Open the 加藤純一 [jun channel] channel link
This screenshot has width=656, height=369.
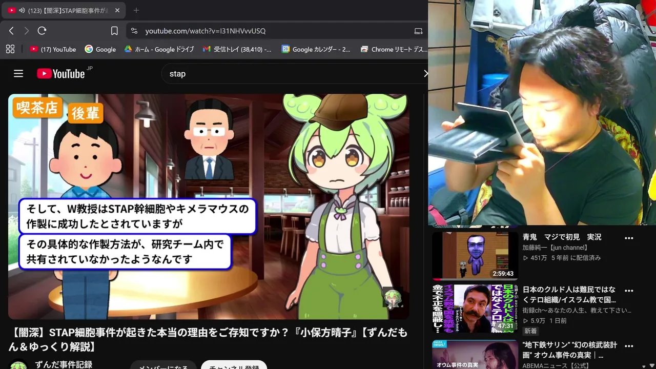point(555,248)
